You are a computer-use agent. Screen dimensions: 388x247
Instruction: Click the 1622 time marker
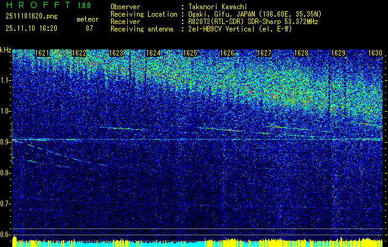click(x=79, y=53)
